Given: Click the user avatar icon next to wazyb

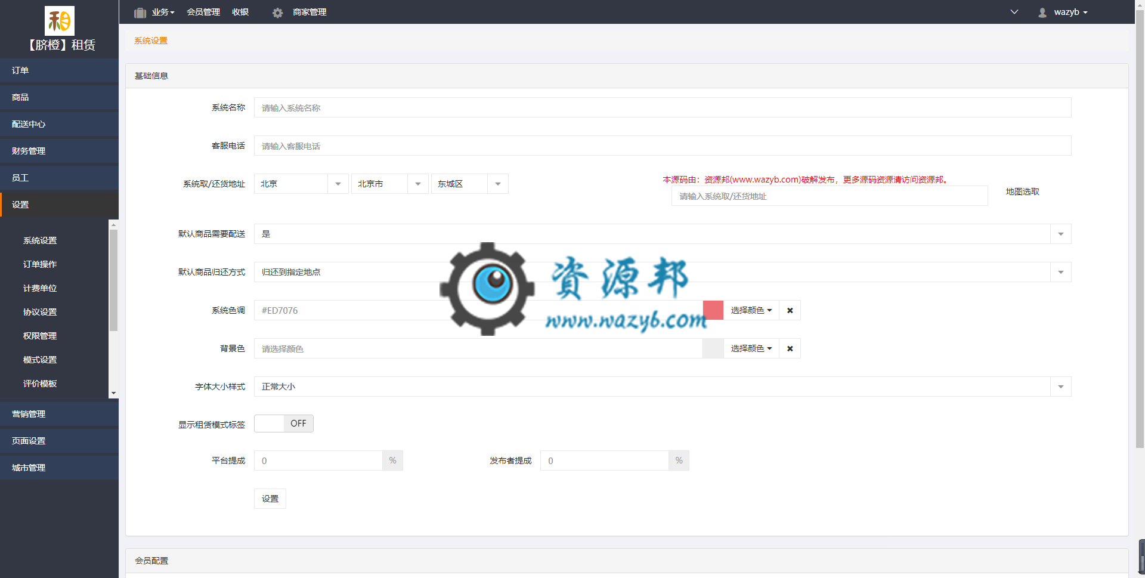Looking at the screenshot, I should pos(1042,13).
